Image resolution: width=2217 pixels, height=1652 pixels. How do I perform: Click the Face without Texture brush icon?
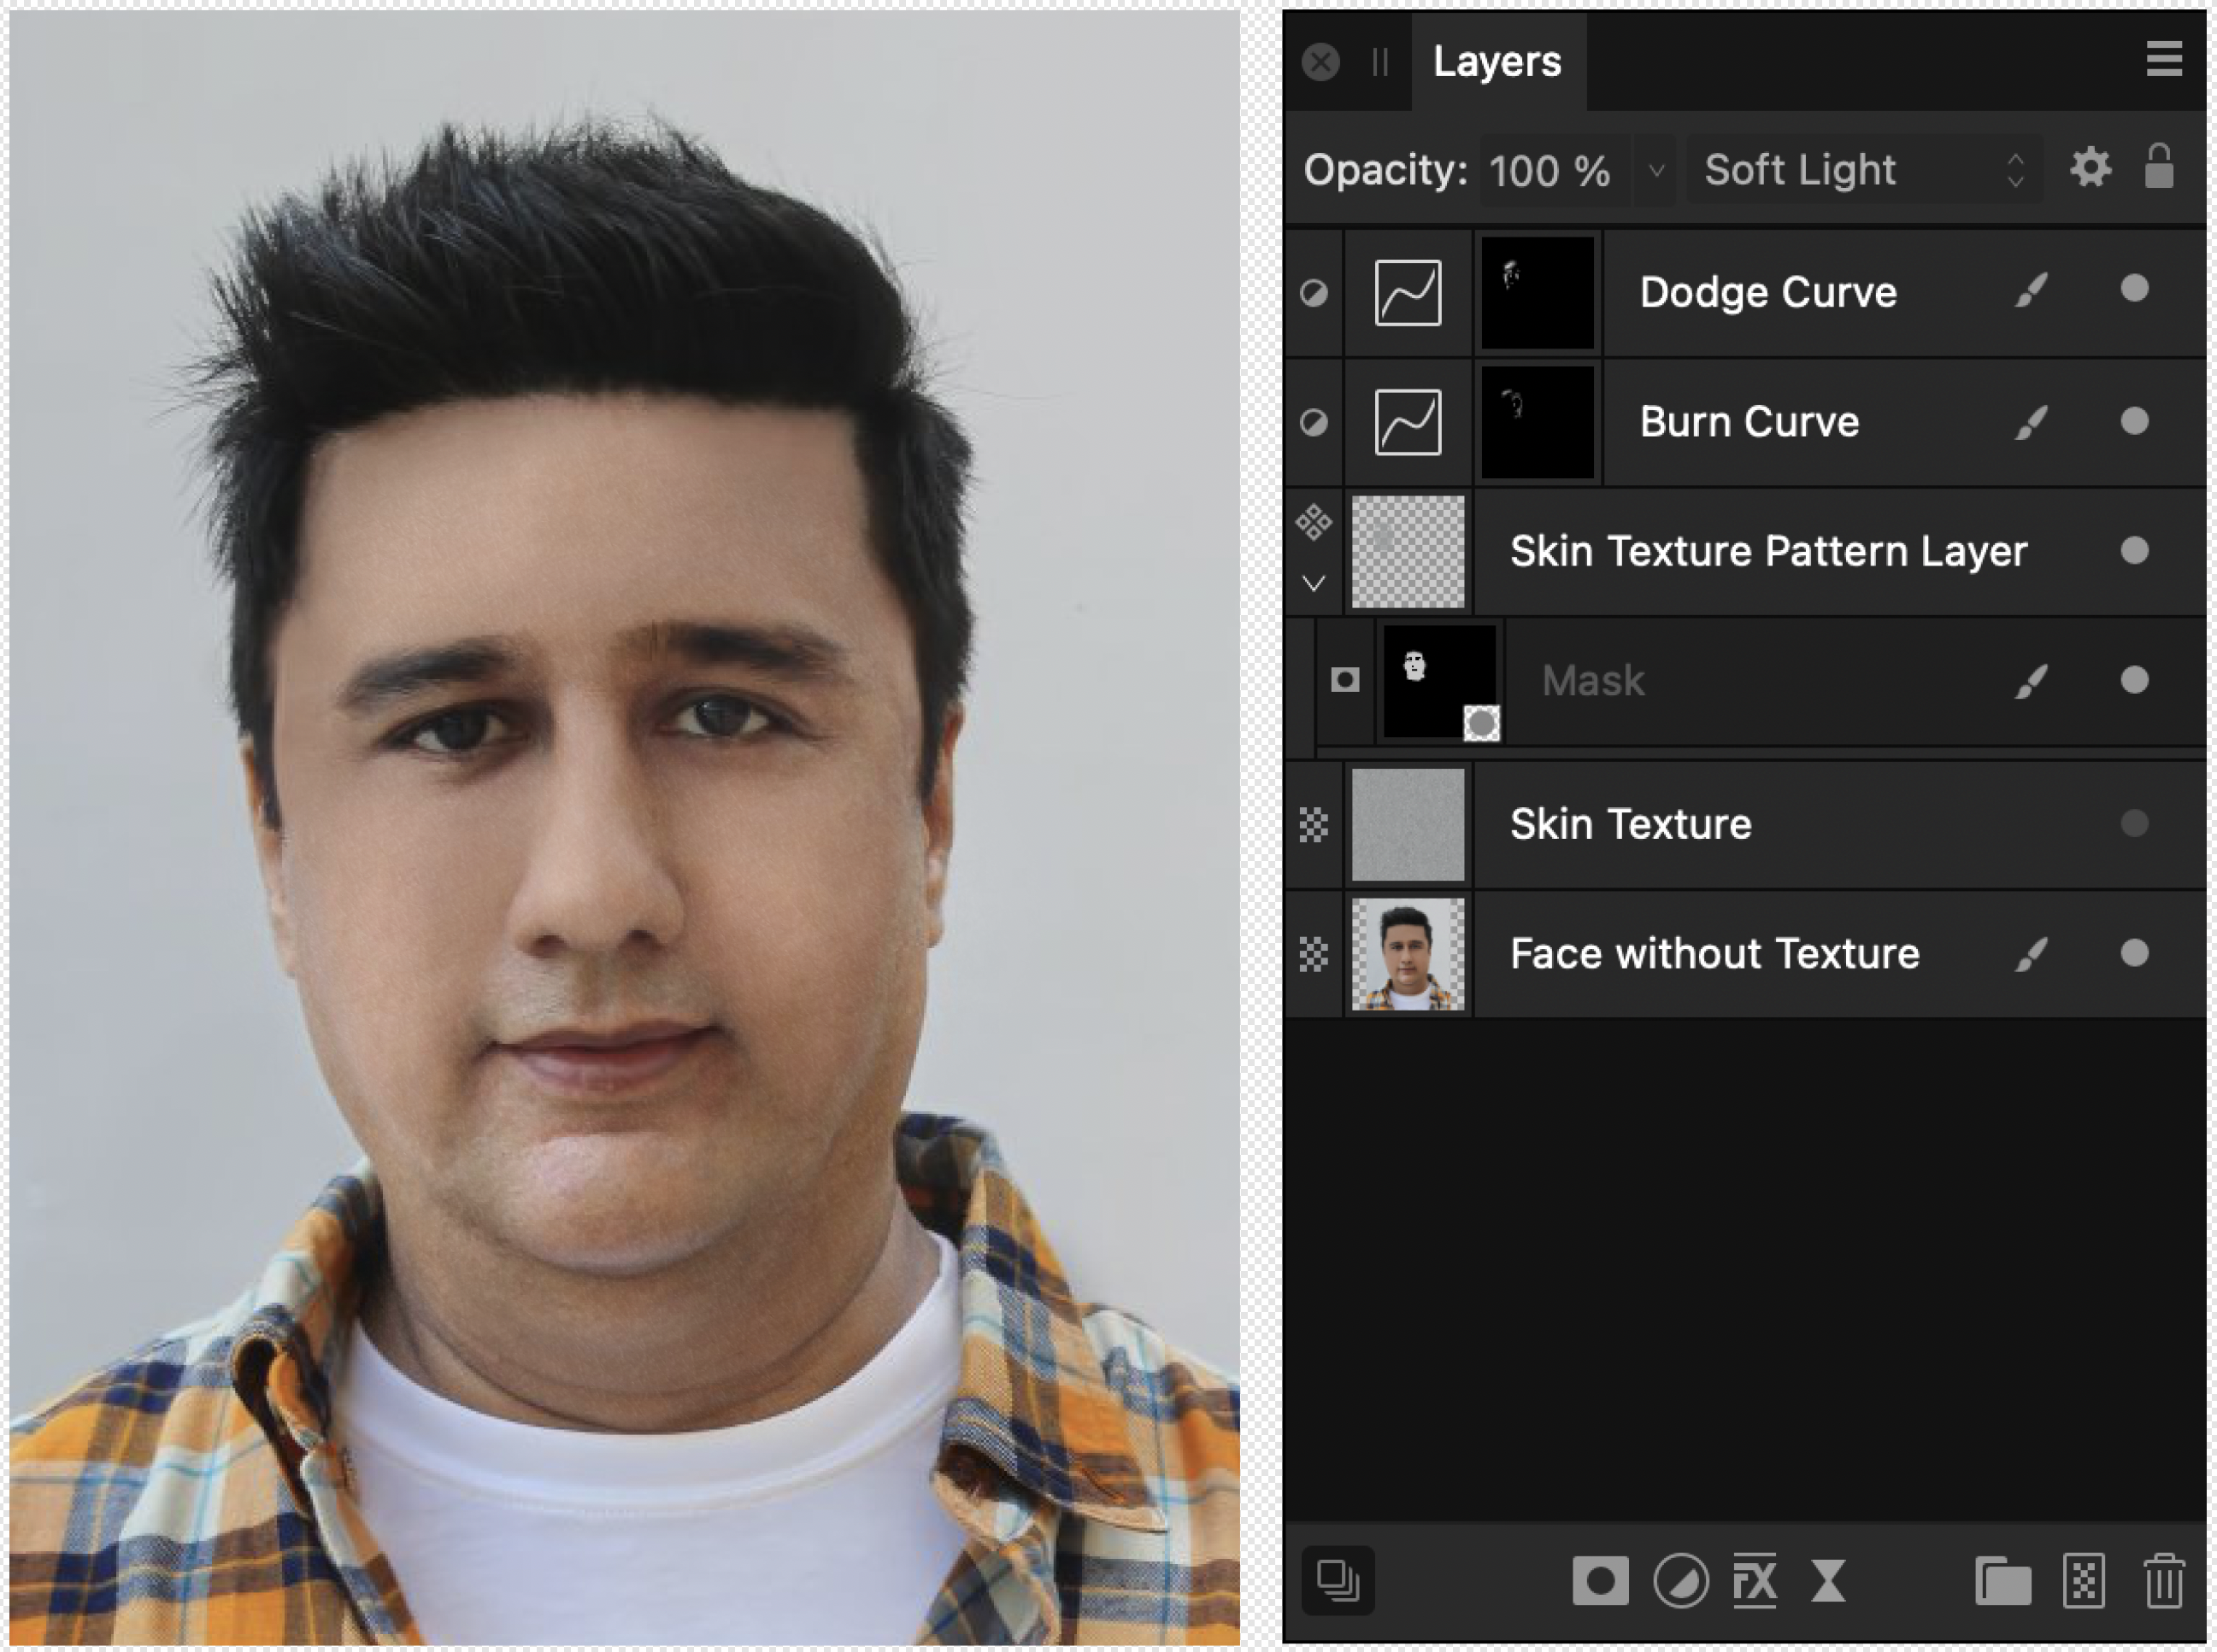2031,954
